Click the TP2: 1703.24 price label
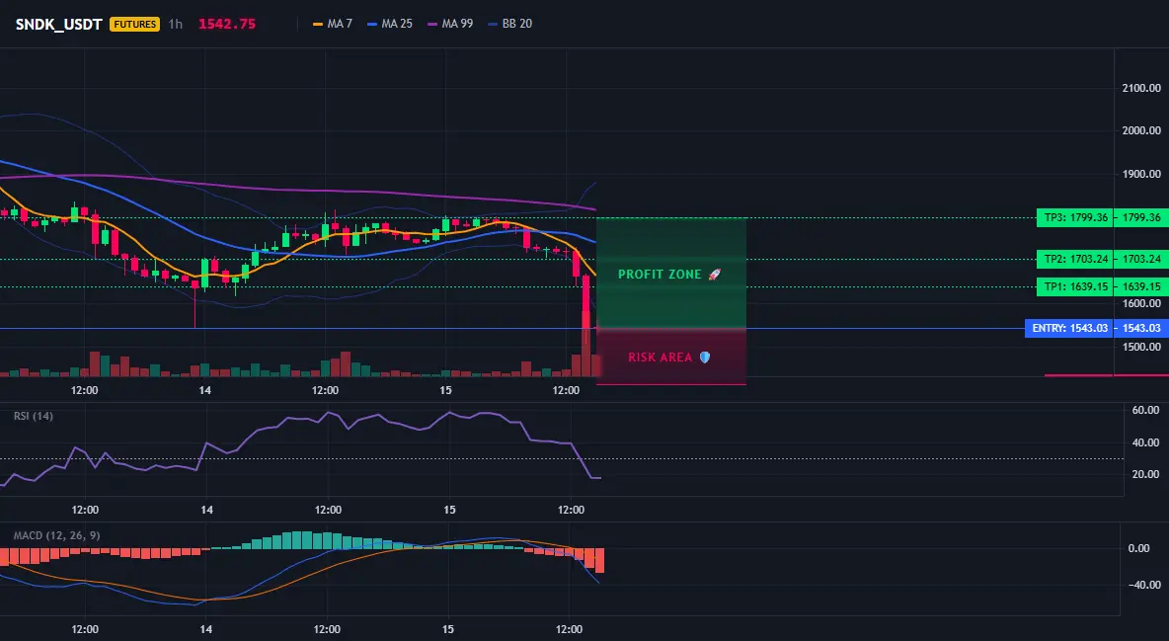The image size is (1169, 641). (1074, 260)
